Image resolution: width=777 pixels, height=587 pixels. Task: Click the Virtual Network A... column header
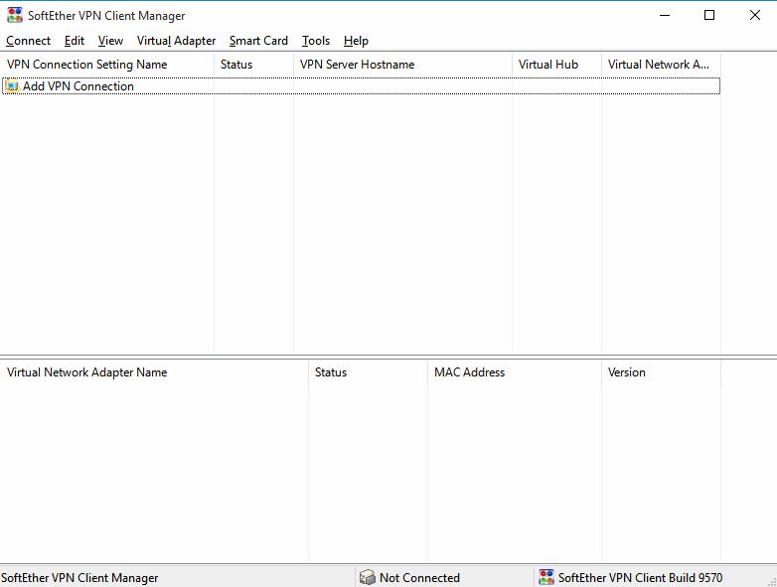[661, 65]
